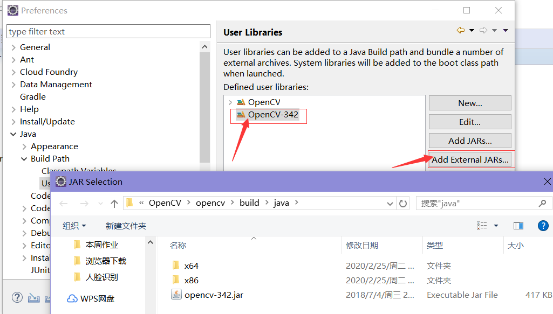Sort by 修改日期 column header
The width and height of the screenshot is (553, 314).
362,246
